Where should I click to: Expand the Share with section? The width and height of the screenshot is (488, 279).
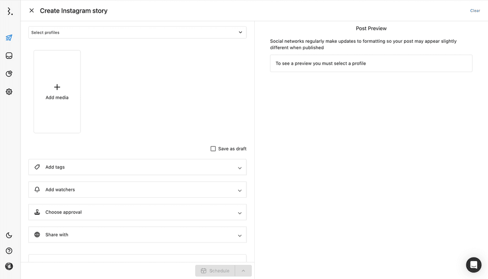coord(137,235)
